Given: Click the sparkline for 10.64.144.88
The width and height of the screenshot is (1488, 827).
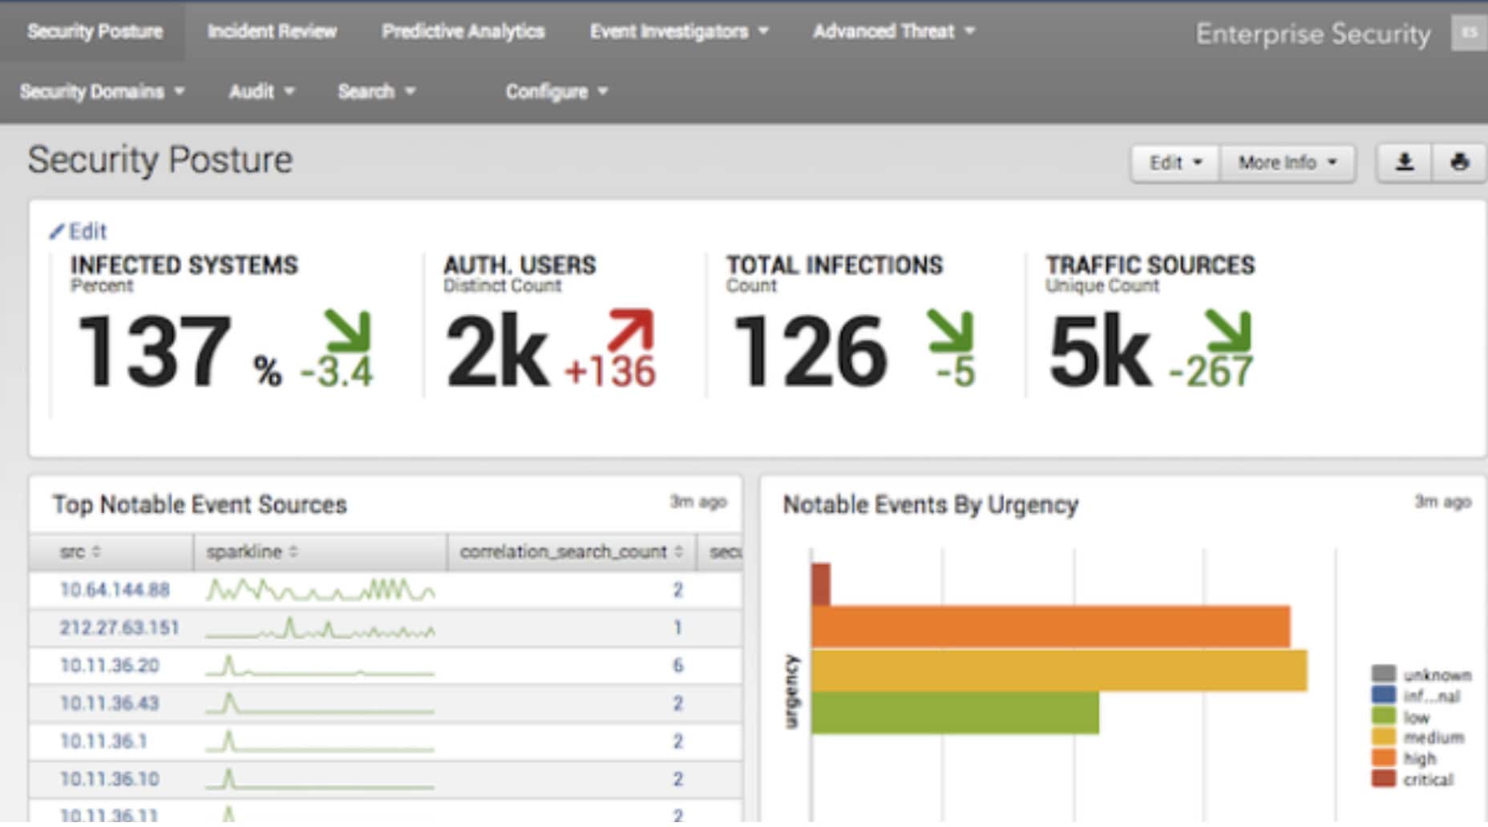Looking at the screenshot, I should [x=321, y=591].
